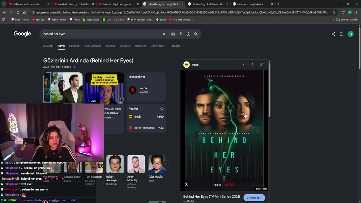361x203 pixels.
Task: Open Google apps launcher grid
Action: point(342,34)
